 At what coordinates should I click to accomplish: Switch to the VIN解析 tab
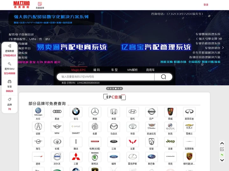click(x=132, y=70)
